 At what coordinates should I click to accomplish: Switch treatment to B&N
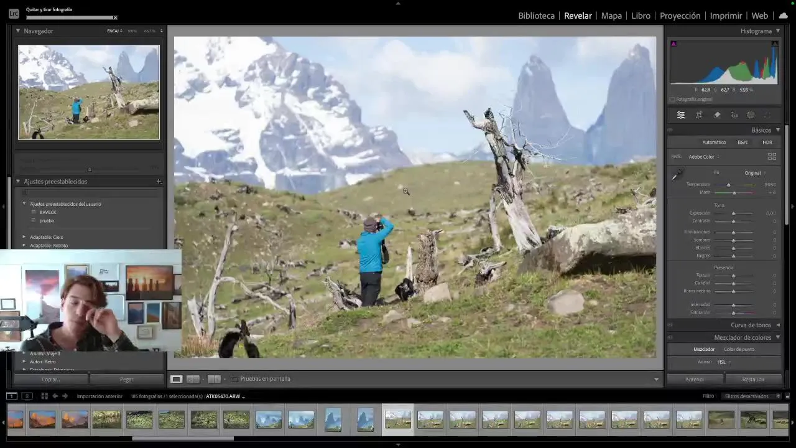pos(743,142)
